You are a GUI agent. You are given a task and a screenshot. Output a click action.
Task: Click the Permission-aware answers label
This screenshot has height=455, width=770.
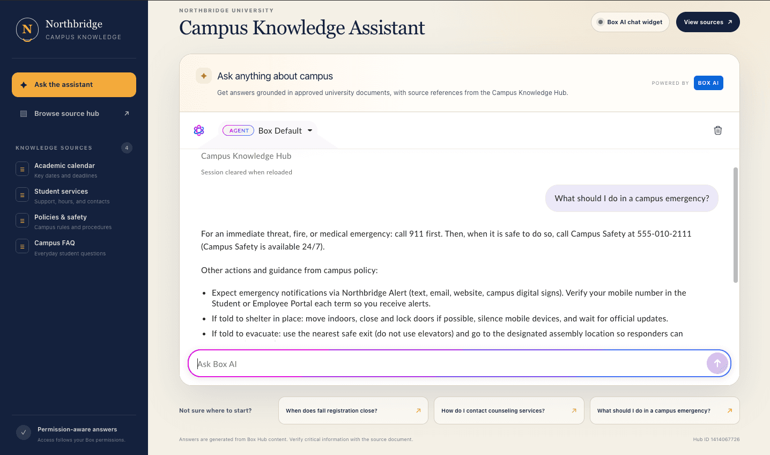pyautogui.click(x=77, y=429)
